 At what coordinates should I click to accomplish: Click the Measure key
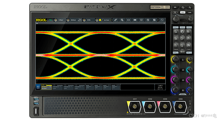click(182, 39)
